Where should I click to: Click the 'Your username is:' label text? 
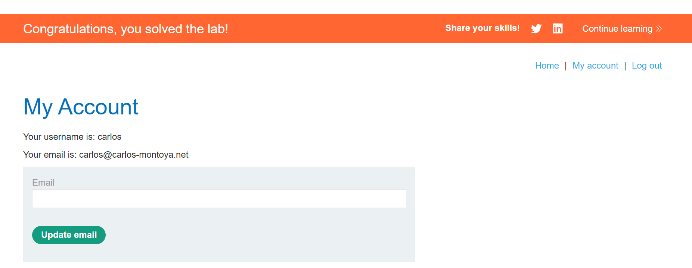point(59,137)
